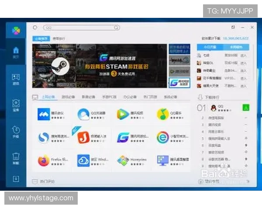262x209 pixels.
Task: Open rank 2 微信电脑版 in download ranking
Action: (216, 118)
